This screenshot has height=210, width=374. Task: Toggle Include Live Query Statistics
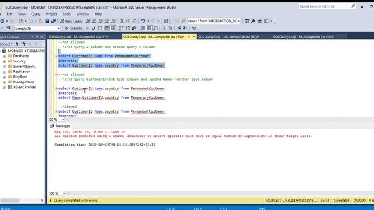[127, 29]
